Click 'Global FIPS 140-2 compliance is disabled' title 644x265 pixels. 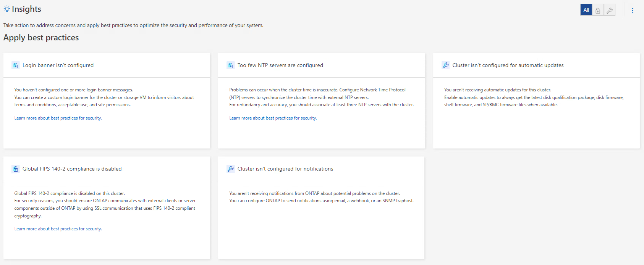72,169
